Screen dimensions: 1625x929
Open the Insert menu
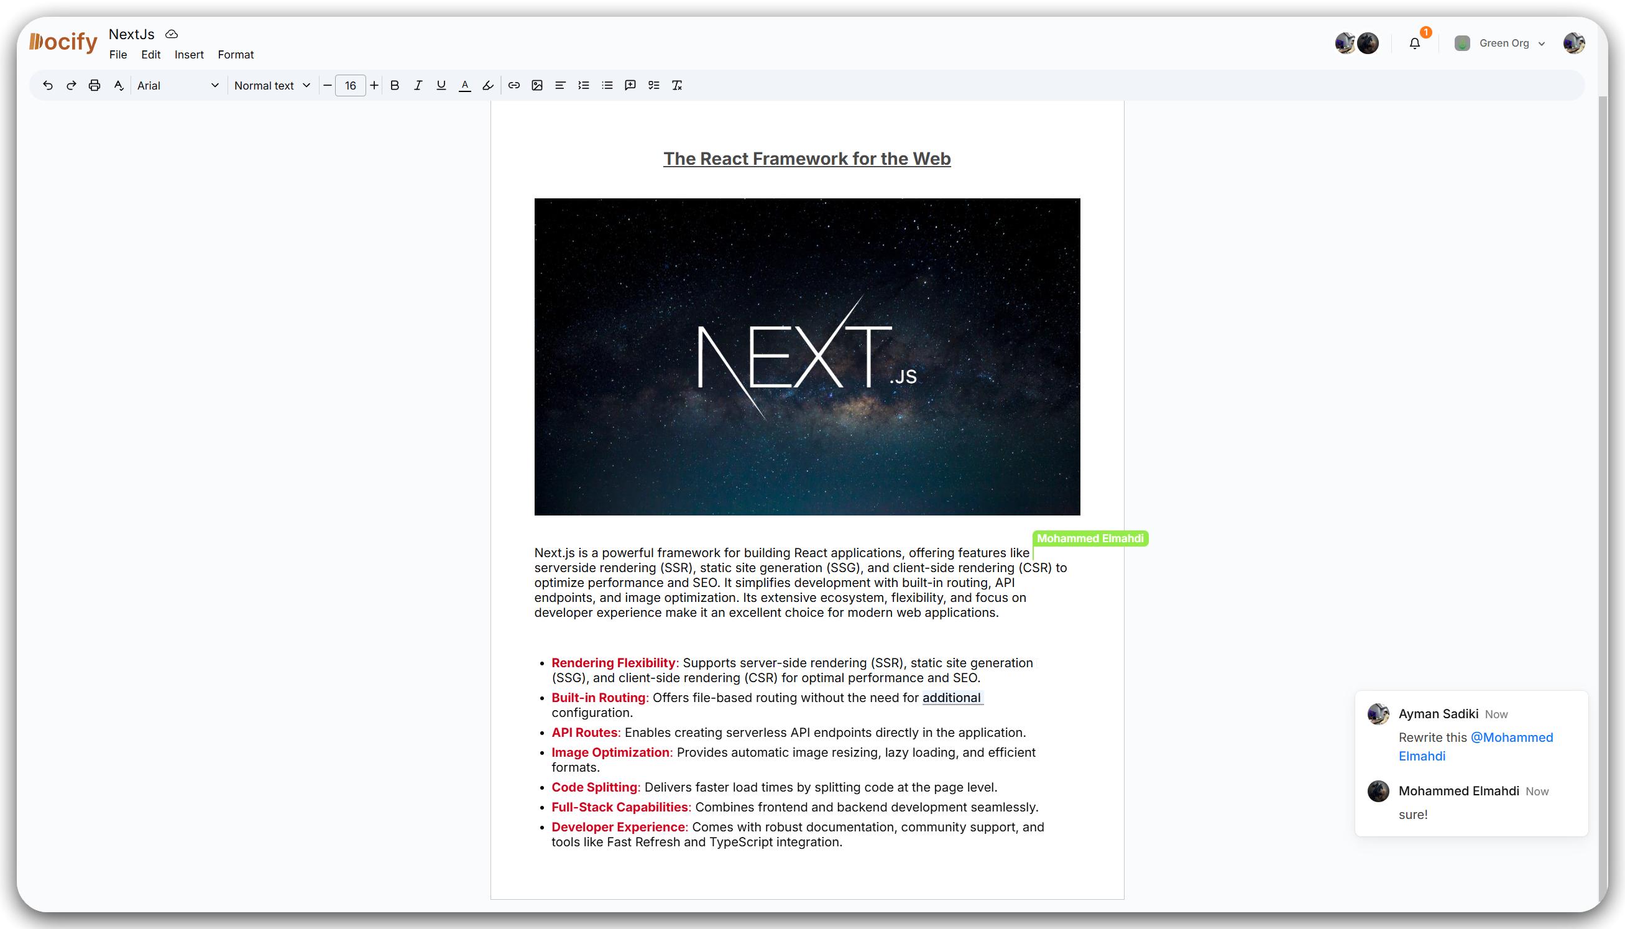pyautogui.click(x=189, y=55)
